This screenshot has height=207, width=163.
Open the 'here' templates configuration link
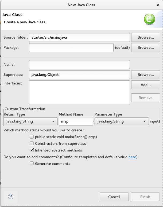(132, 157)
